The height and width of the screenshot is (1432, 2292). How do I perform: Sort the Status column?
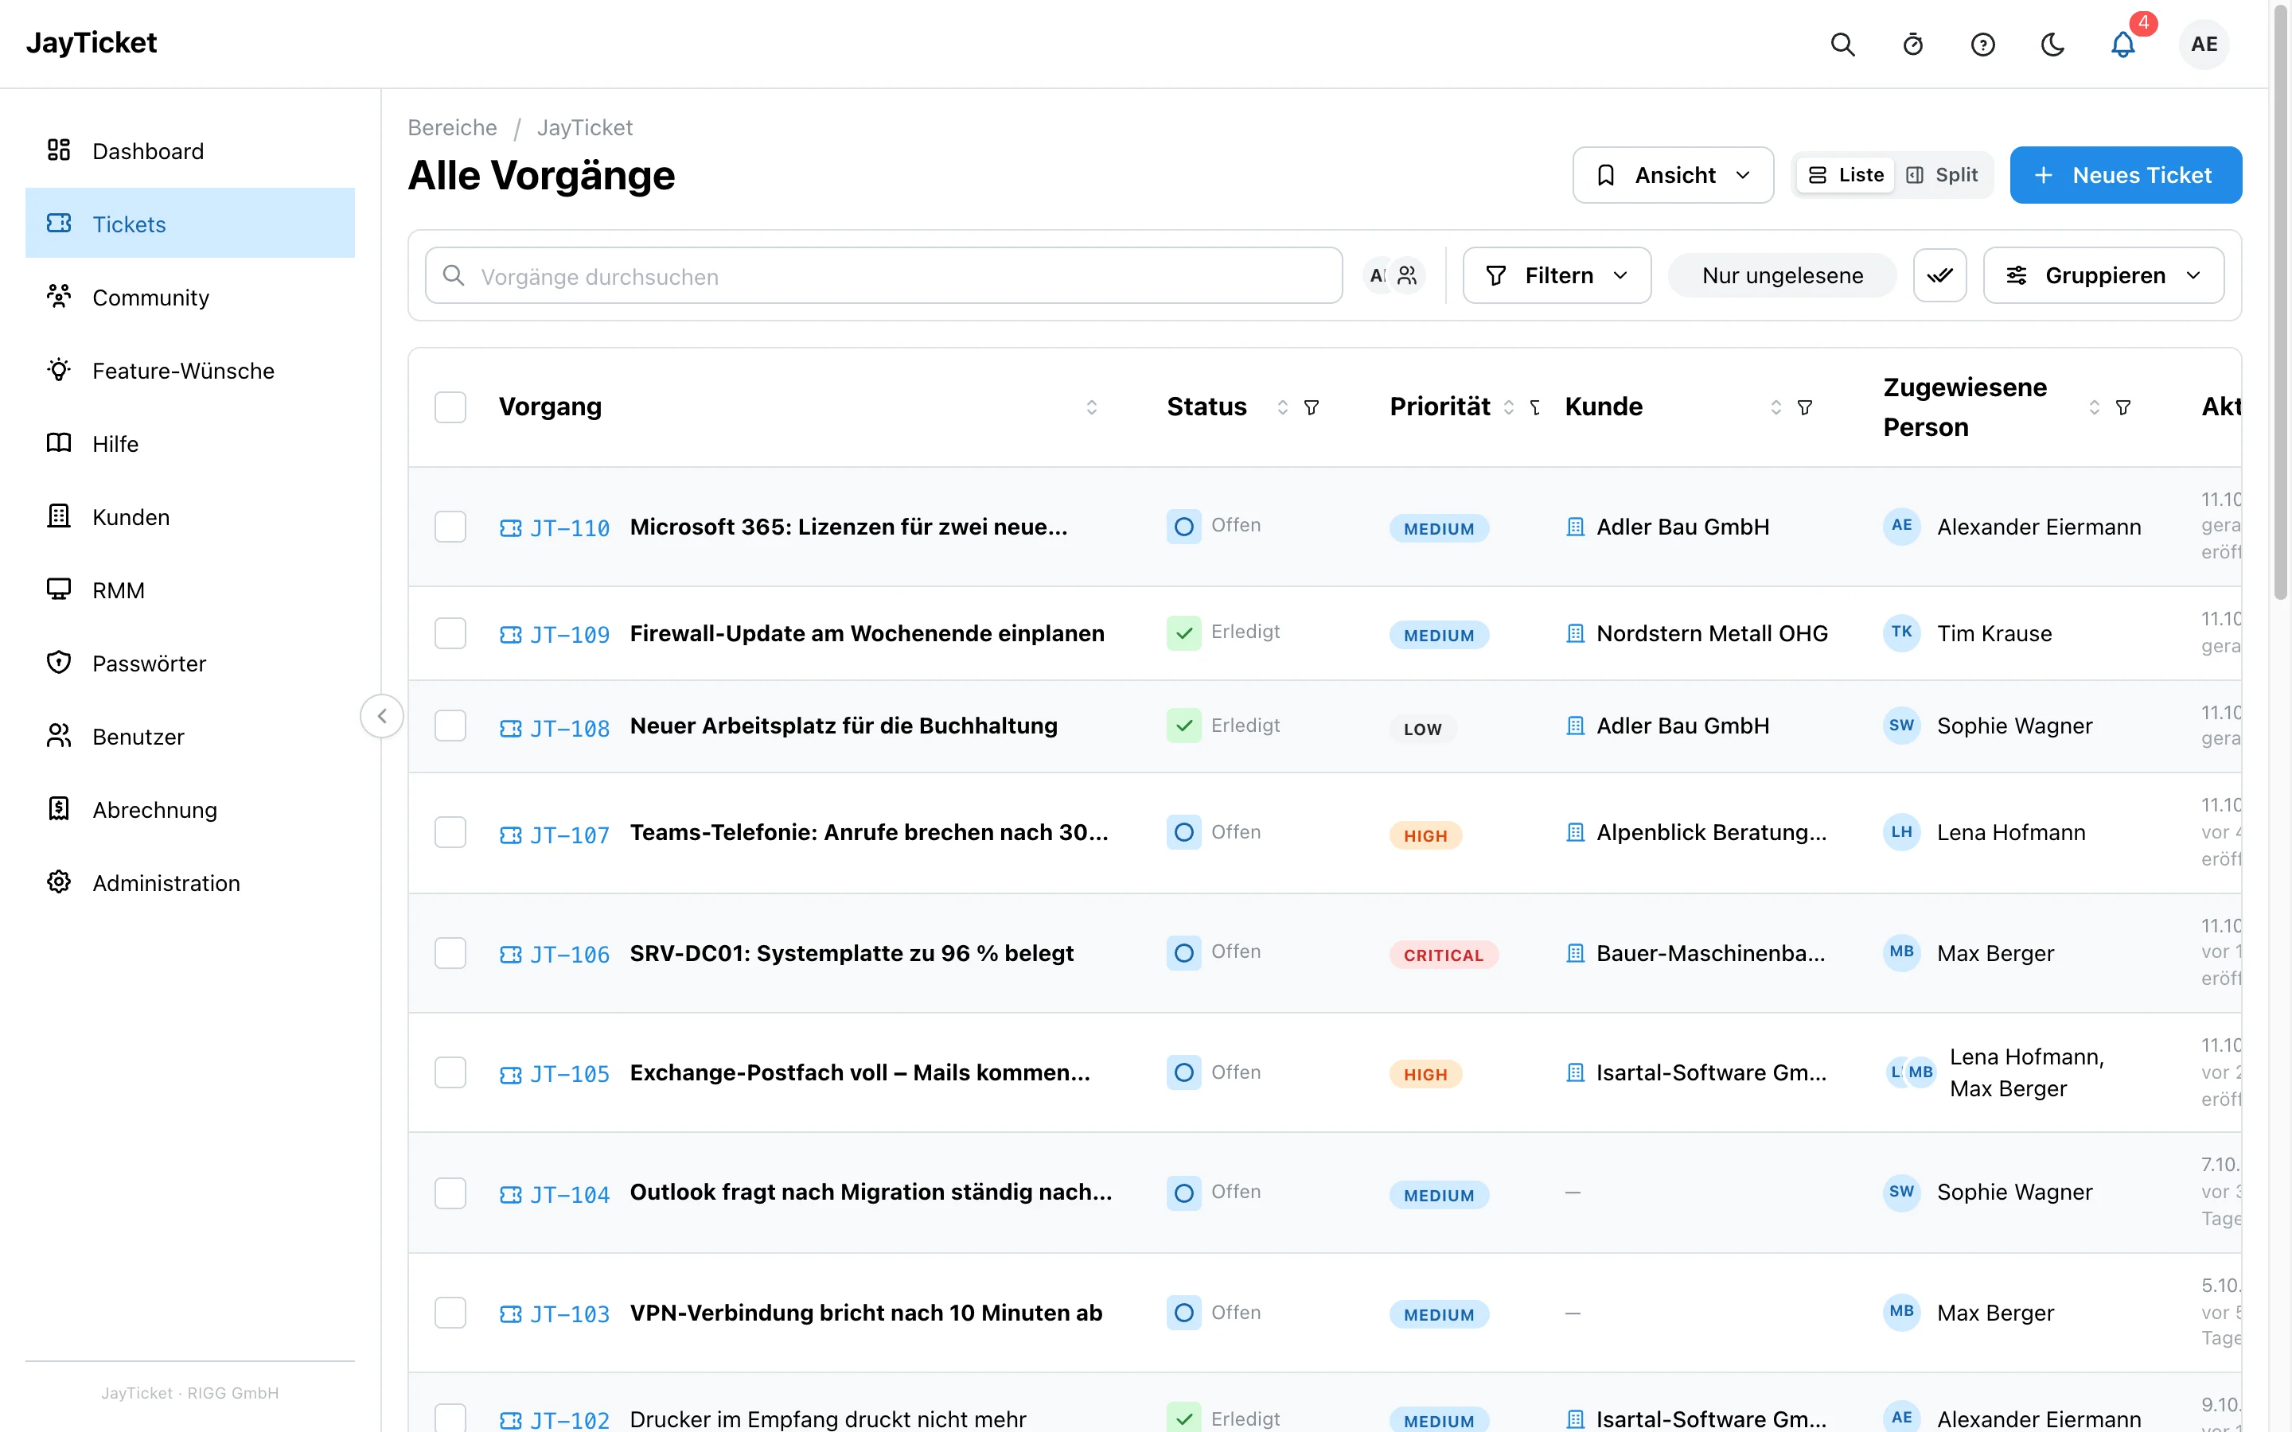[x=1282, y=407]
